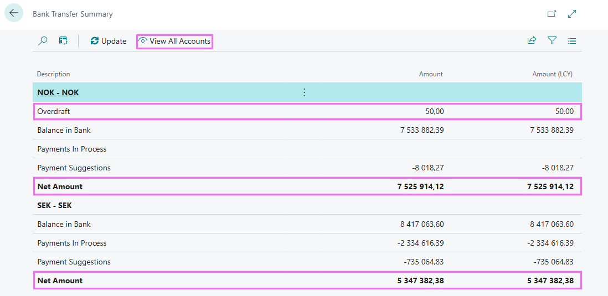Click the Update button
This screenshot has height=296, width=608.
click(x=109, y=41)
